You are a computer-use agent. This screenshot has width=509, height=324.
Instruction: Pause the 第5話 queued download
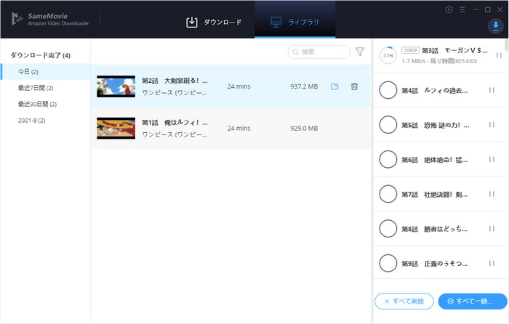click(x=492, y=125)
